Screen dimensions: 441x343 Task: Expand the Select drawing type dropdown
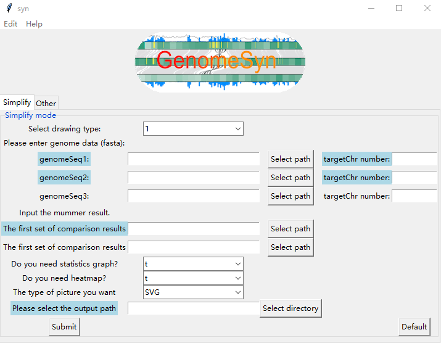(x=193, y=129)
